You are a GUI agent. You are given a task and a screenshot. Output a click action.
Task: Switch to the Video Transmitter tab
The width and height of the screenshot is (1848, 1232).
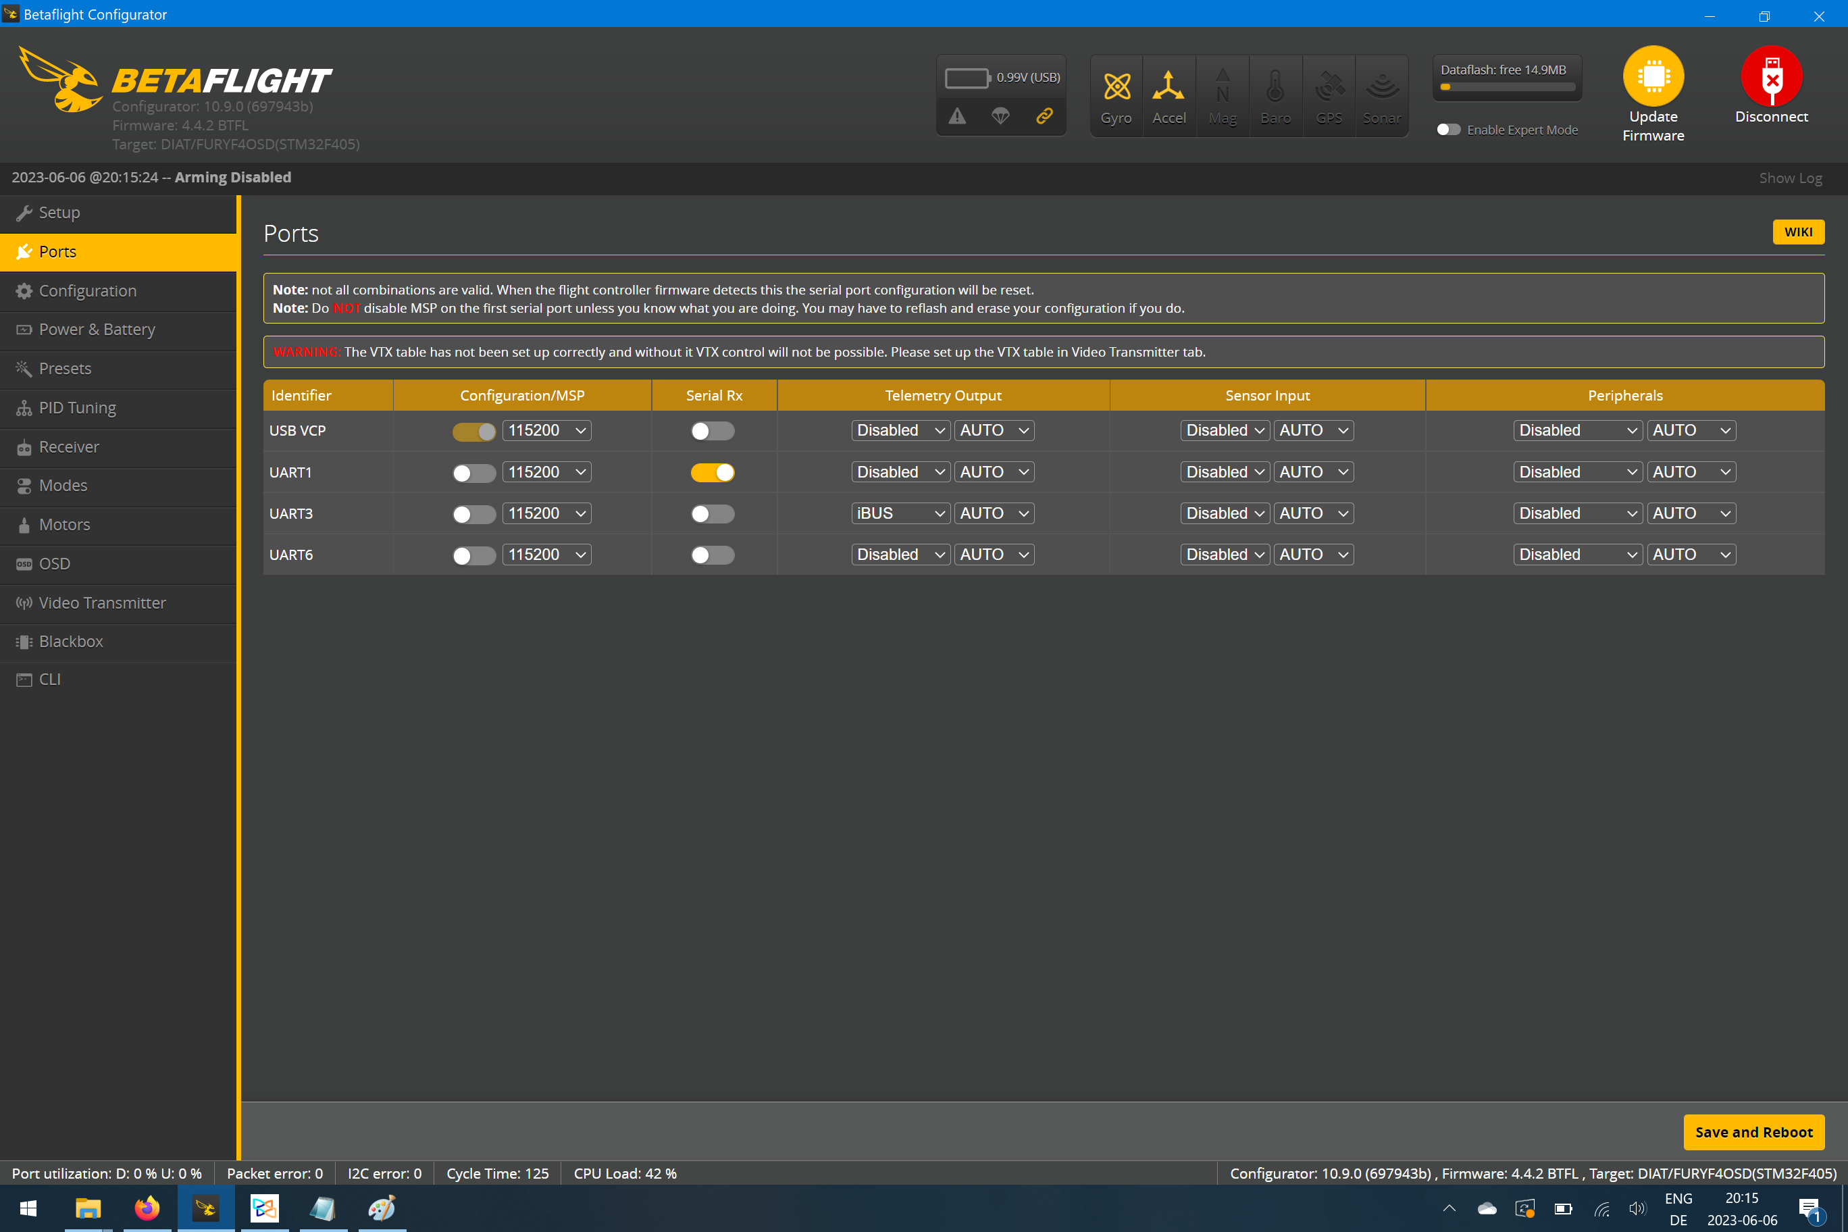click(x=102, y=602)
